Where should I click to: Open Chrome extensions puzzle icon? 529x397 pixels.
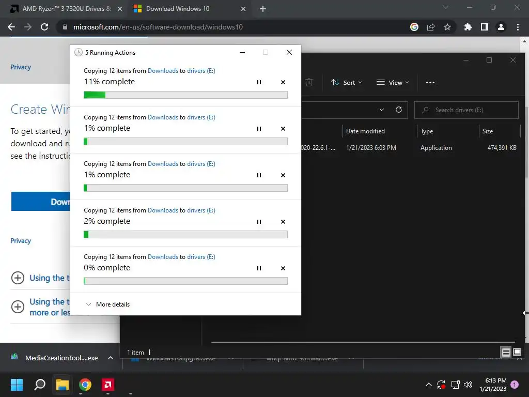point(468,27)
